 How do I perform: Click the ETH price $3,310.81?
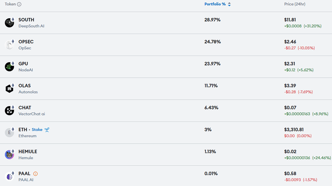pyautogui.click(x=295, y=130)
